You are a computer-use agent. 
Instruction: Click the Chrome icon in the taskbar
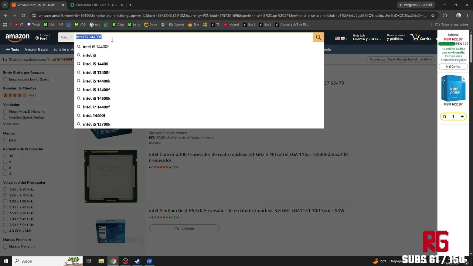(113, 261)
